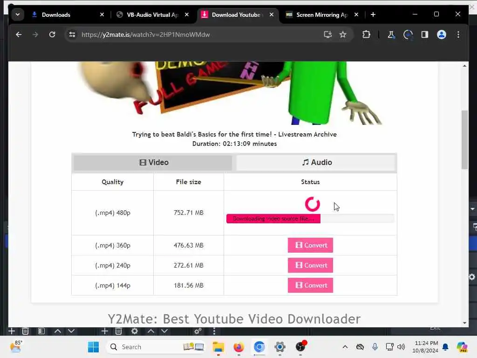Expand the tab search dropdown
477x358 pixels.
18,14
